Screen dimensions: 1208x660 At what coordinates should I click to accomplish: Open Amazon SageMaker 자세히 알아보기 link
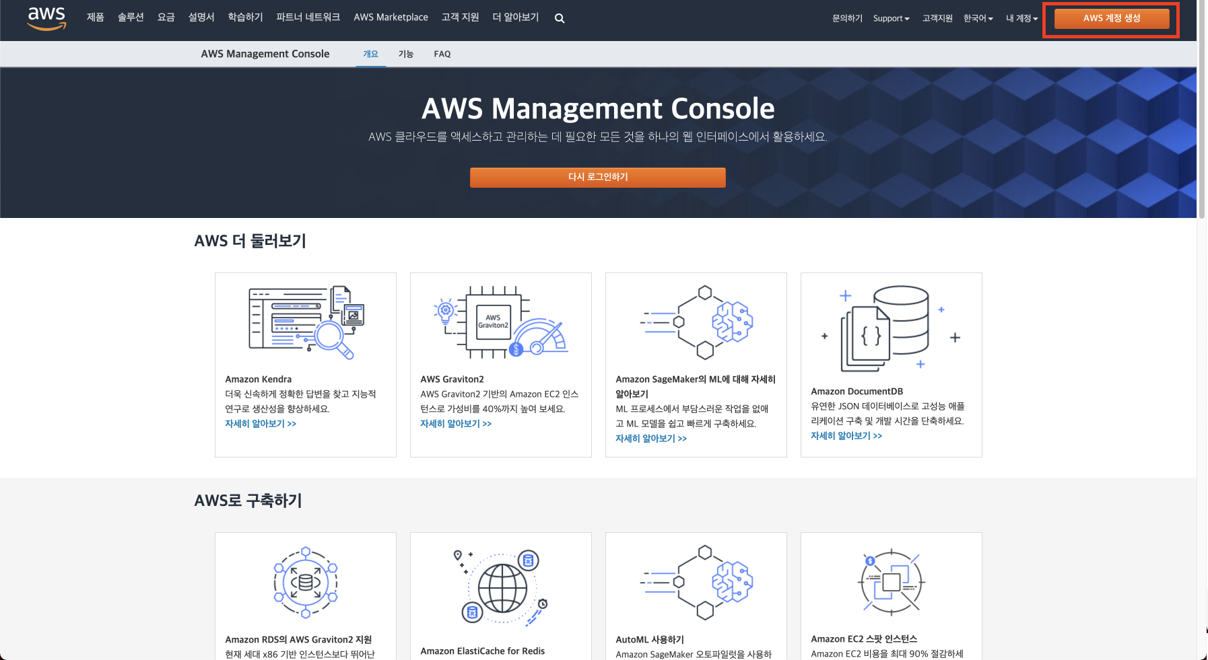coord(651,439)
